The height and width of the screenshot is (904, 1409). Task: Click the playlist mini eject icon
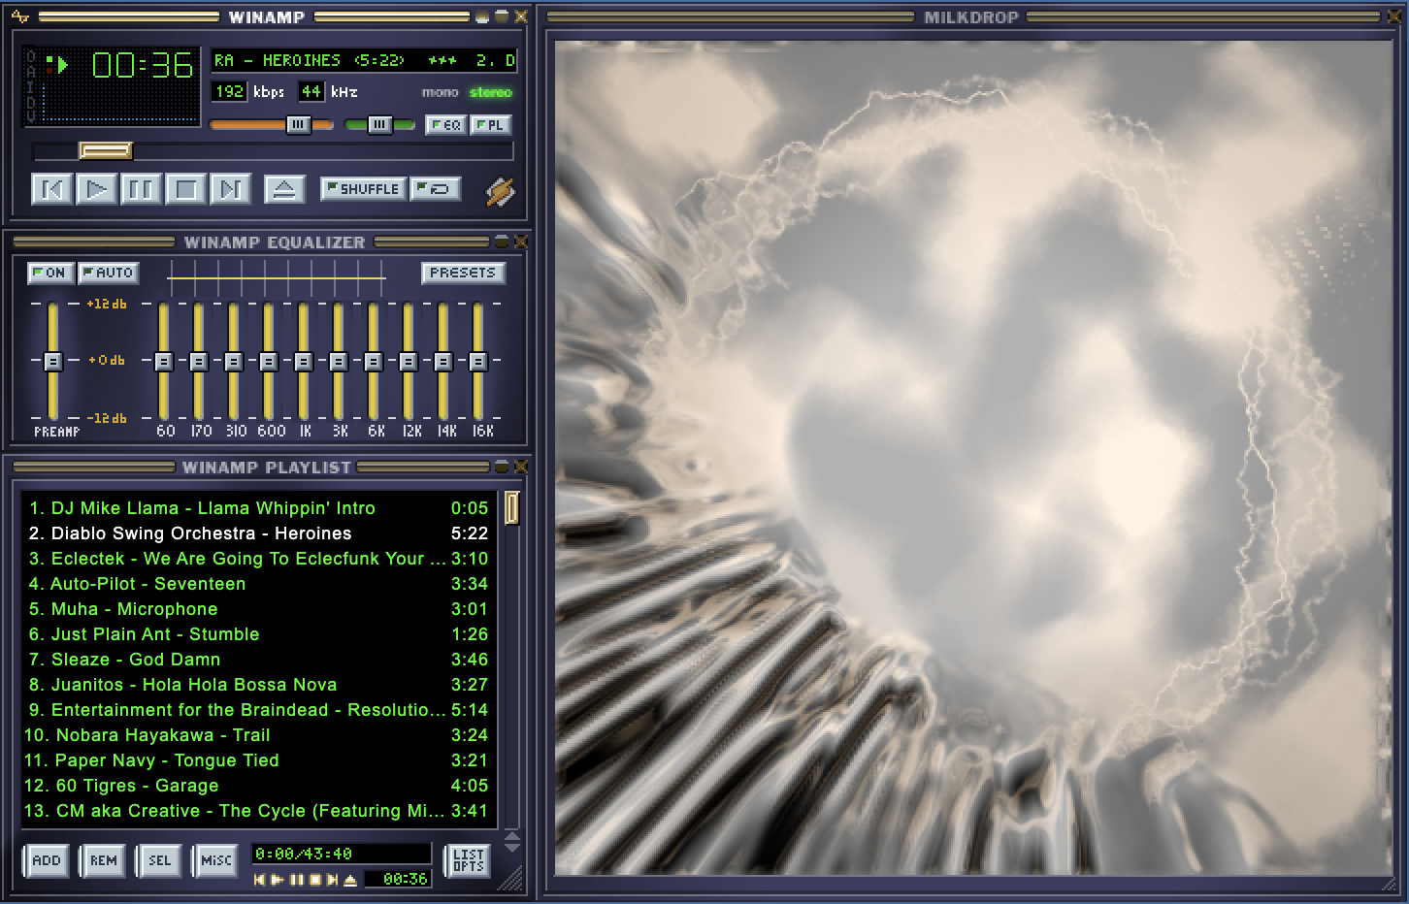coord(350,880)
